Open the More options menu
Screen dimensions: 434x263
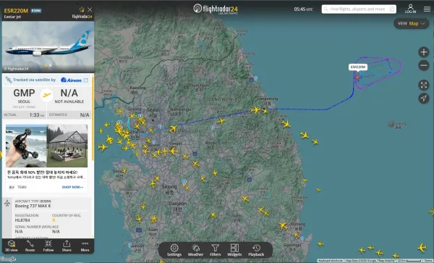[85, 246]
